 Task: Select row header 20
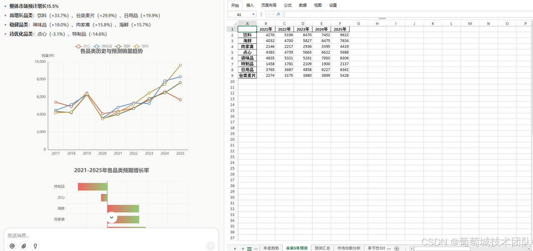tap(232, 139)
